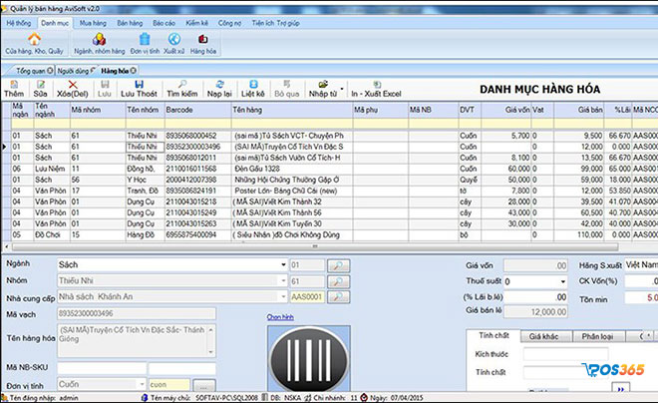Viewport: 658px width, 403px height.
Task: Open Tìm kiếm search tool
Action: pyautogui.click(x=180, y=87)
